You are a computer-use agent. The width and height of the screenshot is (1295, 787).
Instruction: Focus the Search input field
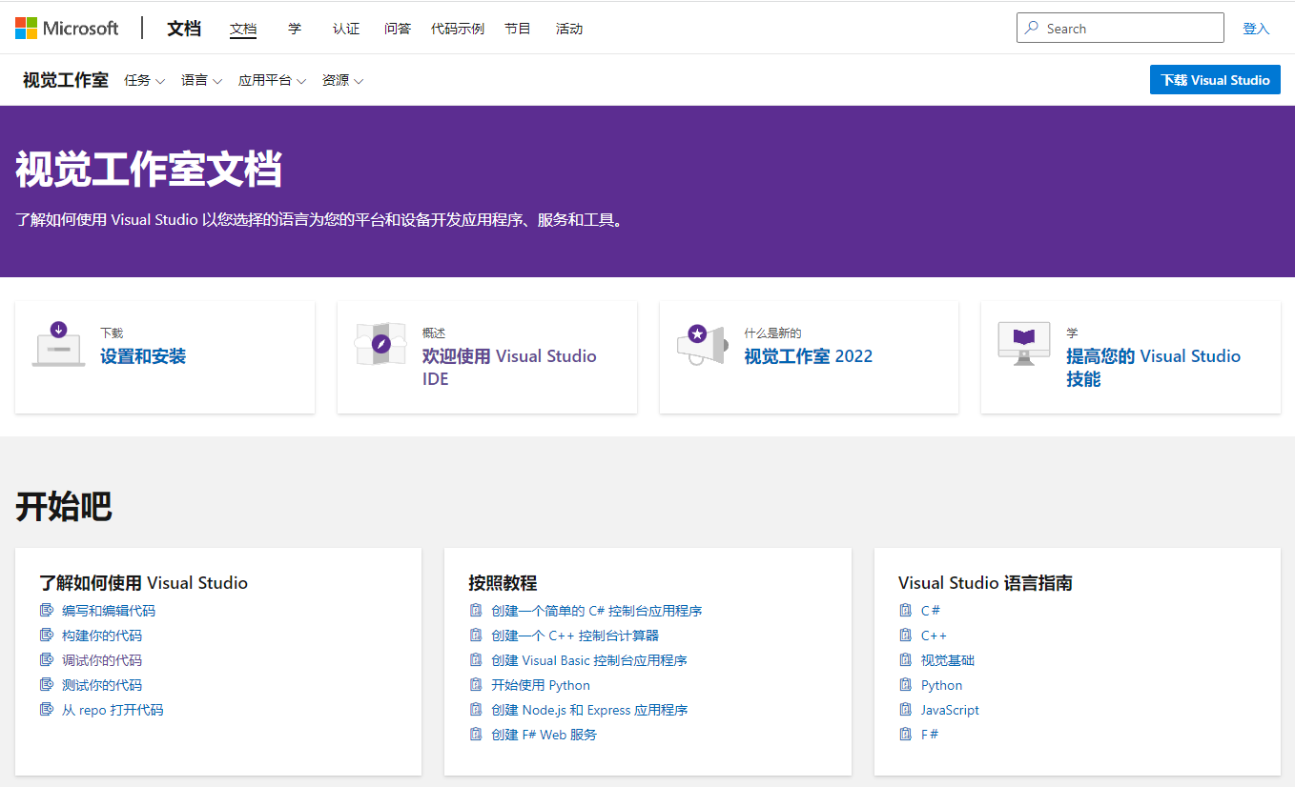point(1130,29)
